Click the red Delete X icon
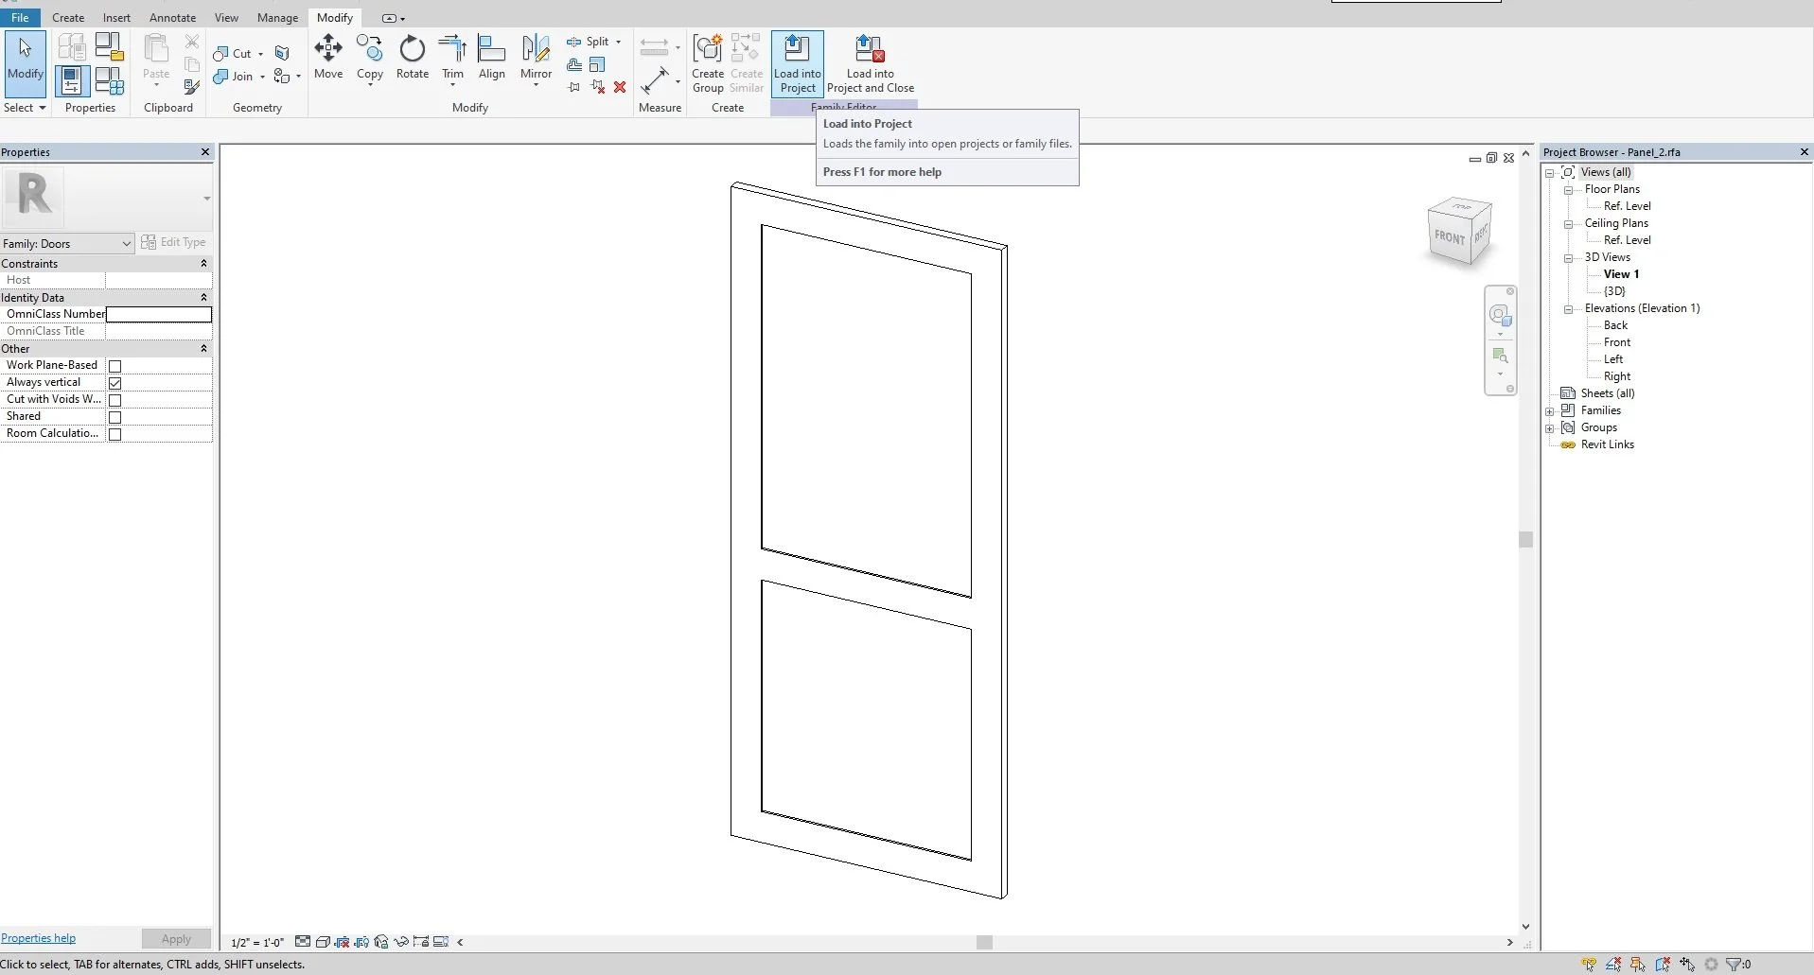This screenshot has height=975, width=1814. coord(620,87)
